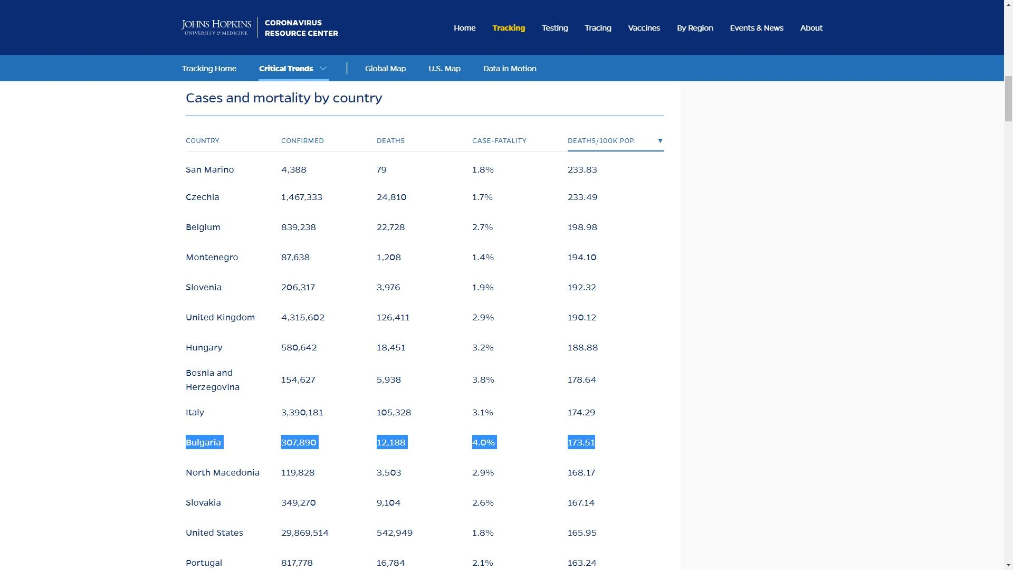Expand the By Region dropdown option

point(694,28)
